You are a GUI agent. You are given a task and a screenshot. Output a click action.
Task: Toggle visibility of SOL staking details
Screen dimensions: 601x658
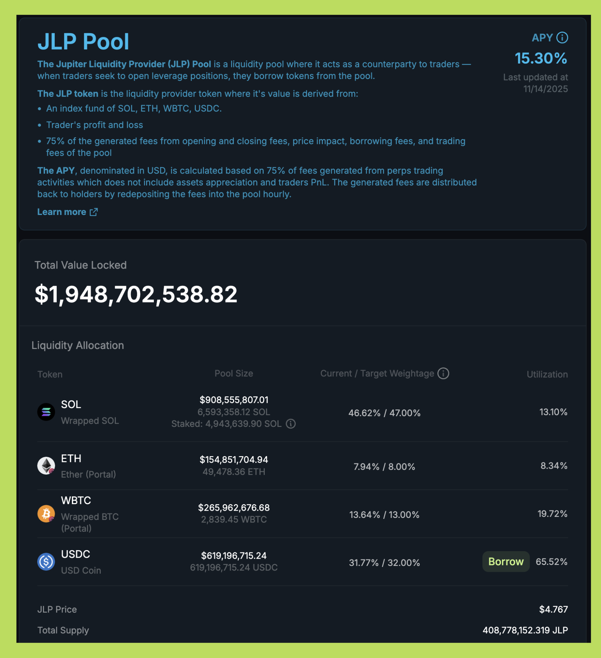point(291,424)
